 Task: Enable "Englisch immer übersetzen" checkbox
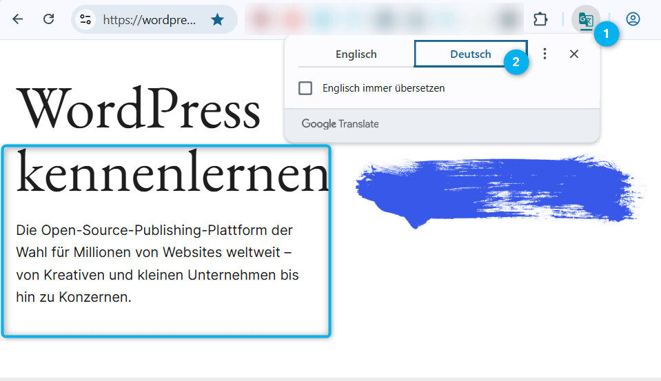[305, 88]
